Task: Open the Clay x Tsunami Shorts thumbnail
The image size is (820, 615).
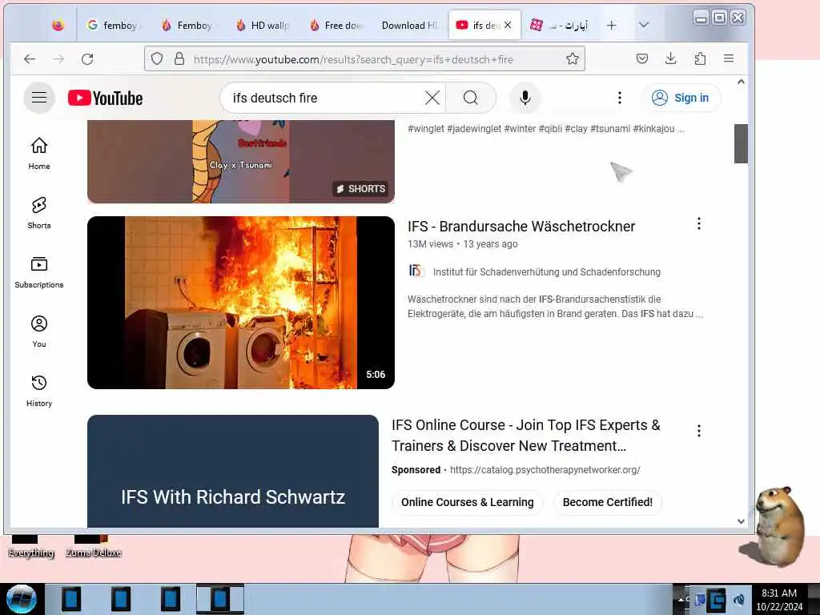Action: (241, 162)
